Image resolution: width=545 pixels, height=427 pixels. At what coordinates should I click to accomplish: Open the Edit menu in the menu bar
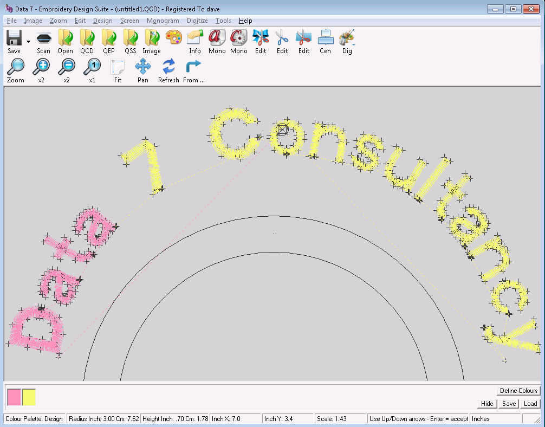click(80, 21)
